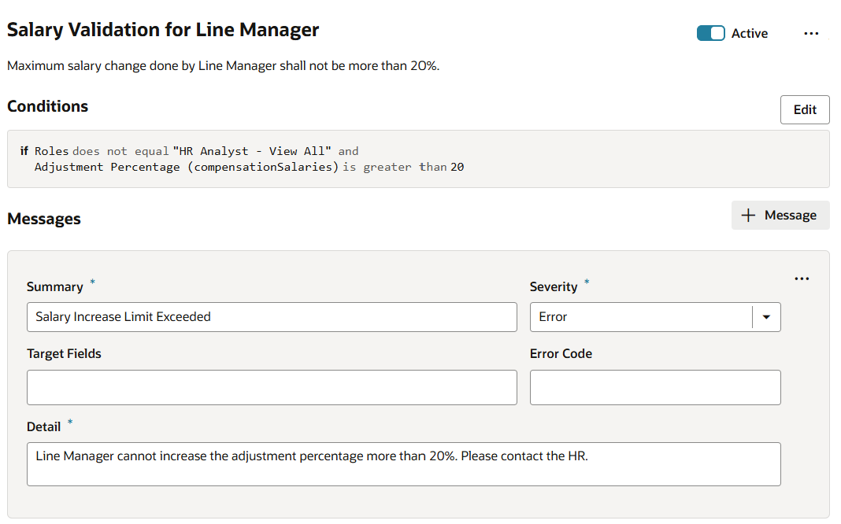This screenshot has width=841, height=524.
Task: Click the Error Code input box
Action: 655,387
